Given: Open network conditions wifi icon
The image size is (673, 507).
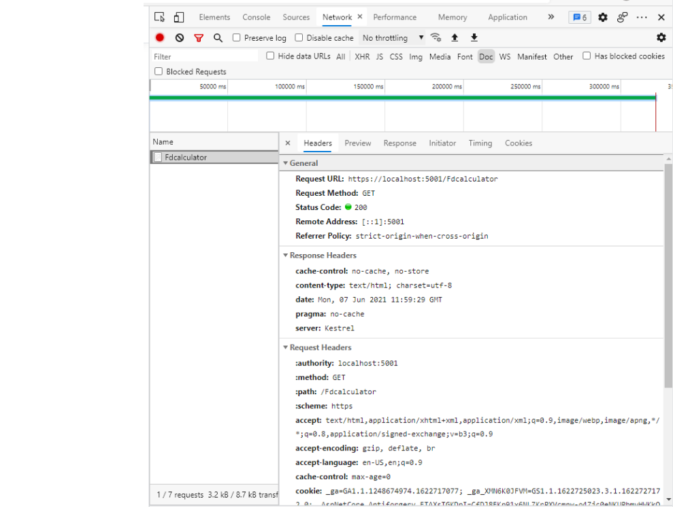Looking at the screenshot, I should [436, 37].
